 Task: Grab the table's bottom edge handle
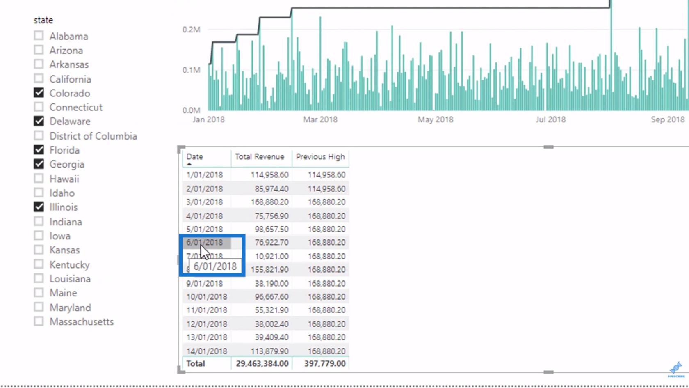(548, 372)
